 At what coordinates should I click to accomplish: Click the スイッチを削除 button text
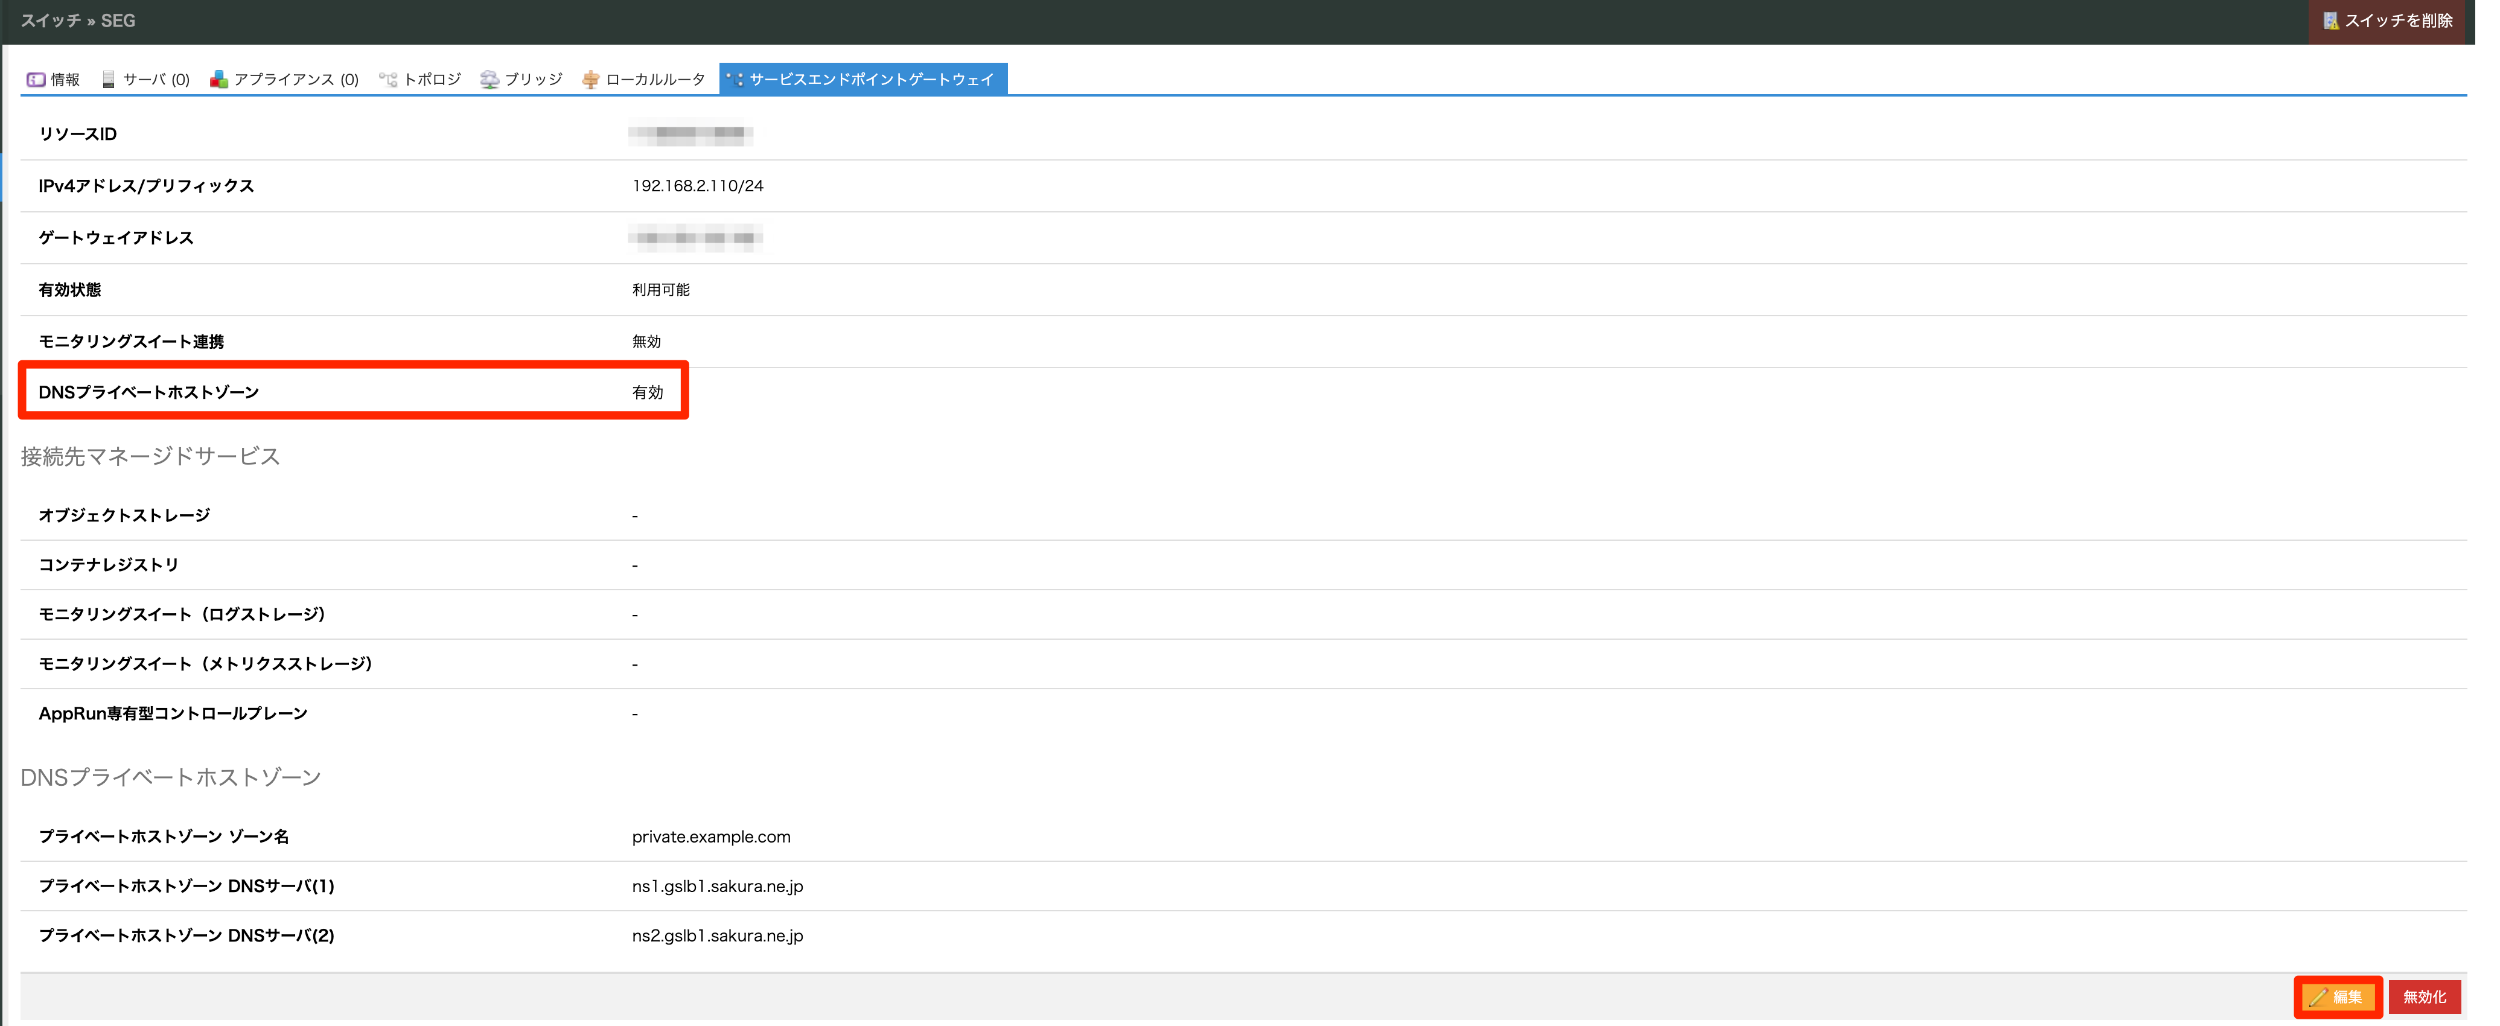[x=2398, y=21]
